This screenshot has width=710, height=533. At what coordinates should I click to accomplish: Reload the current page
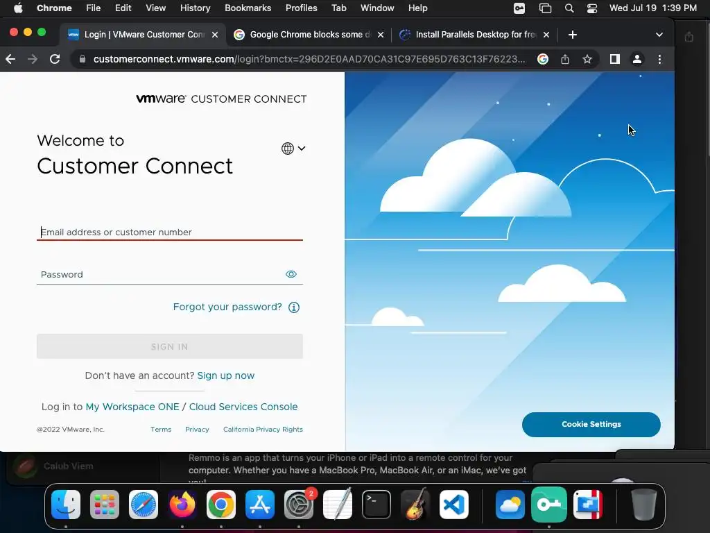pyautogui.click(x=55, y=59)
